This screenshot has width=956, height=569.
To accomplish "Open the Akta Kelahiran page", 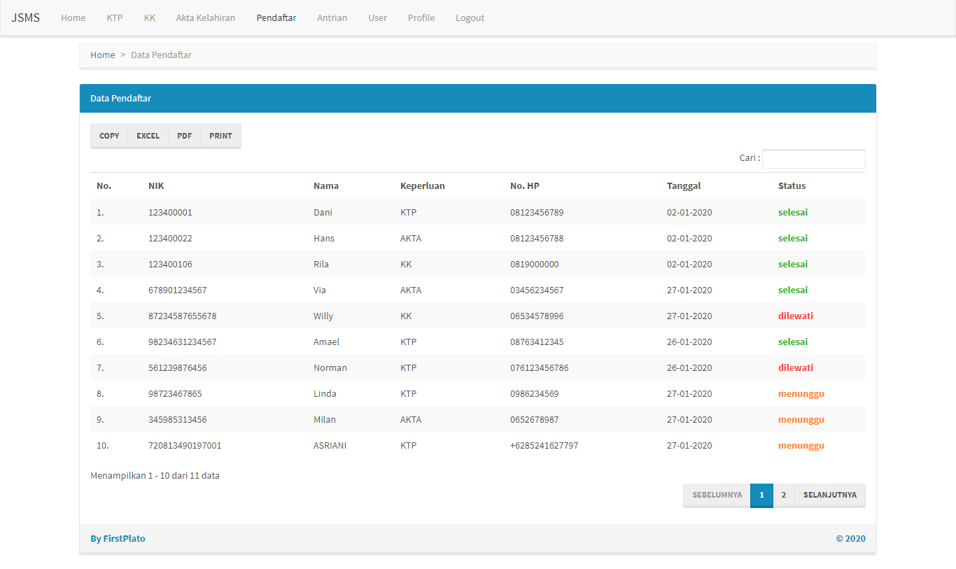I will (206, 17).
